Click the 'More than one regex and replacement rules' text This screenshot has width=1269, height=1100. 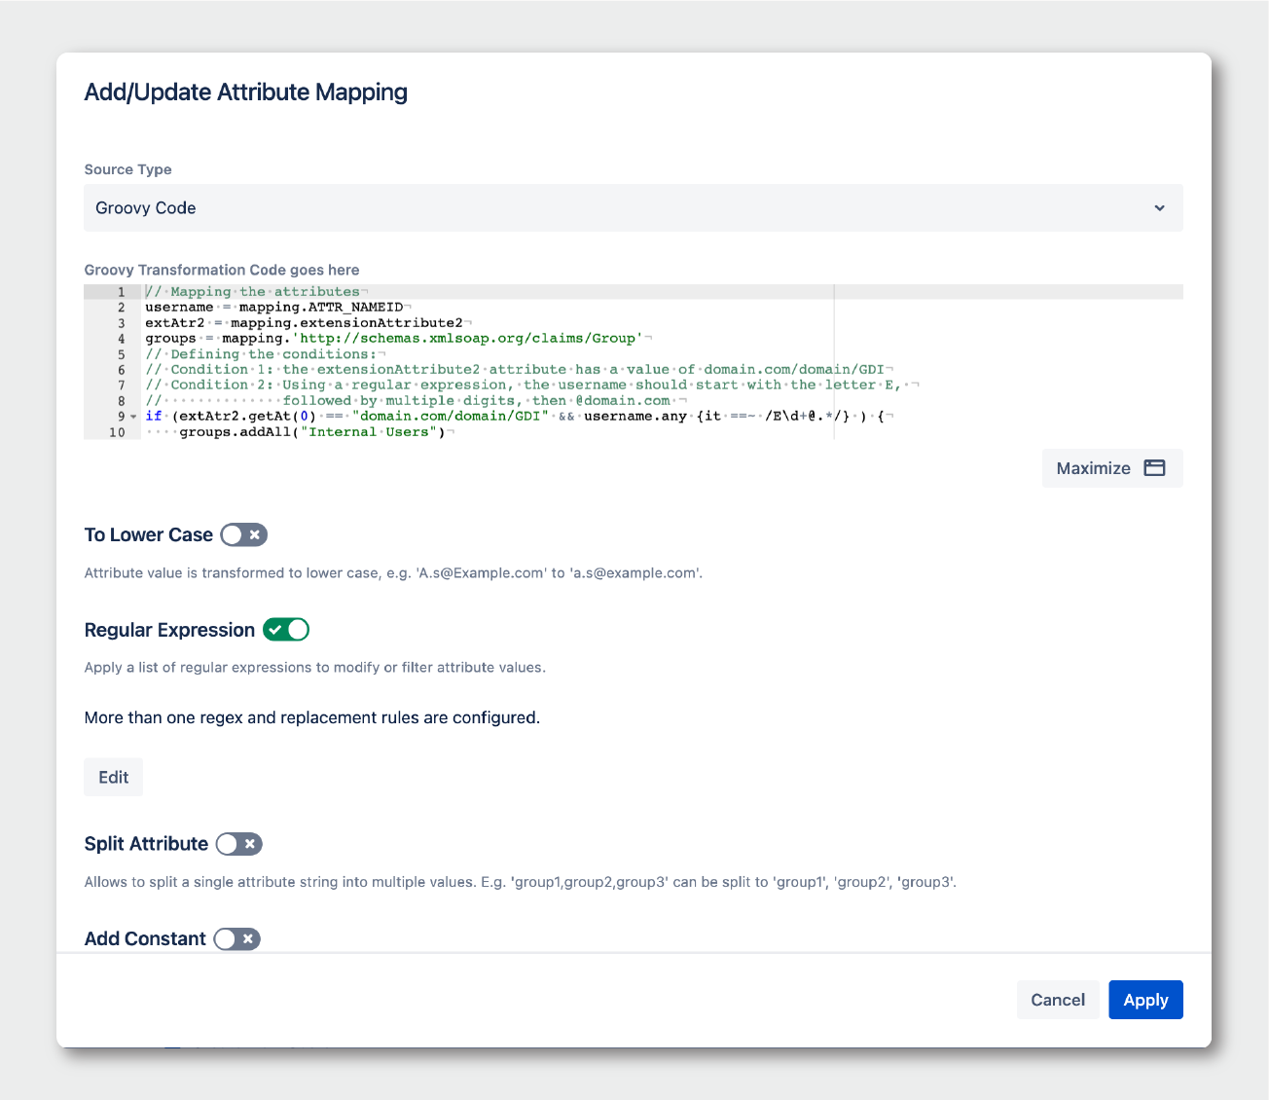(x=312, y=717)
